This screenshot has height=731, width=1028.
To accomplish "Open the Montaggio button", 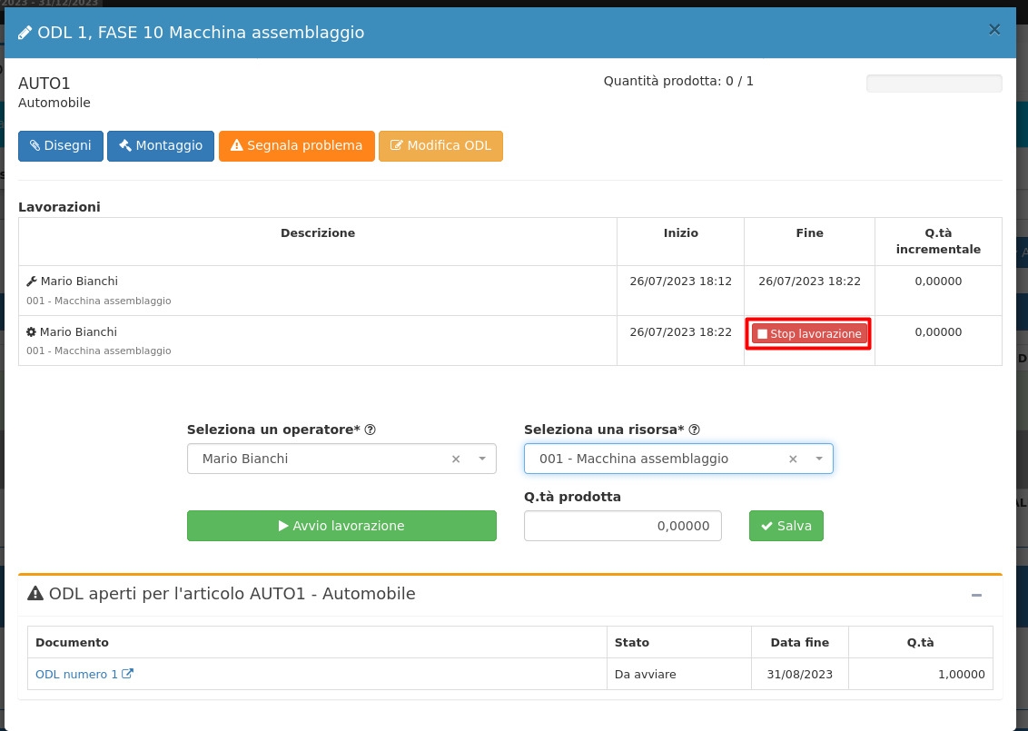I will (x=161, y=146).
